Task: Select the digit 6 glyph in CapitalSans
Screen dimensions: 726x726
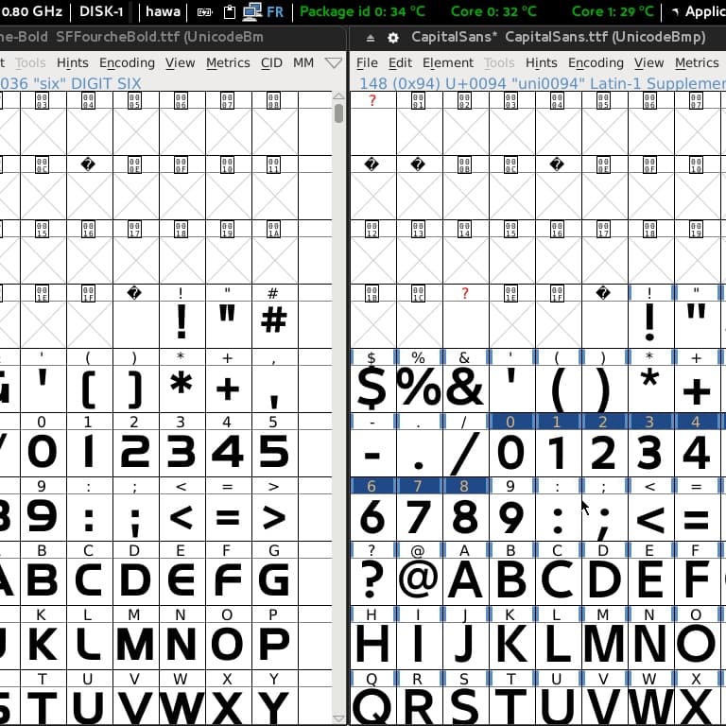Action: [x=372, y=518]
